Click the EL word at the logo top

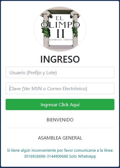tap(59, 18)
